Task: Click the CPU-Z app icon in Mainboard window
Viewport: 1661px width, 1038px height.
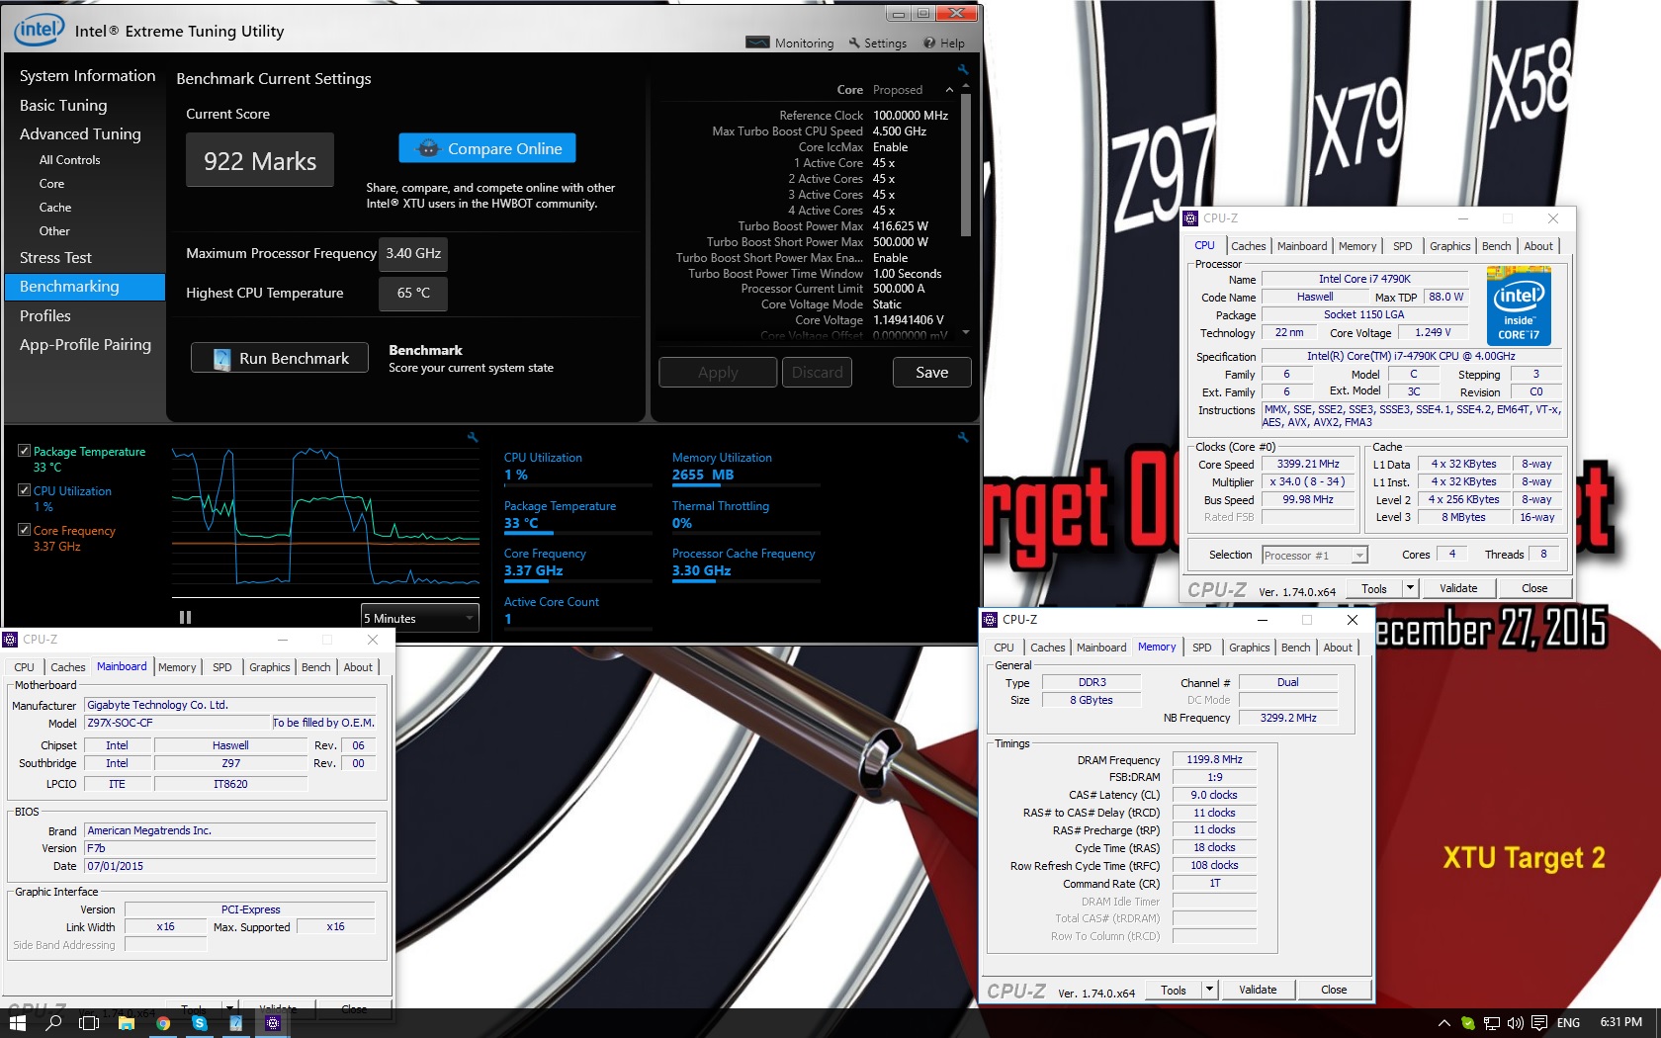Action: [10, 640]
